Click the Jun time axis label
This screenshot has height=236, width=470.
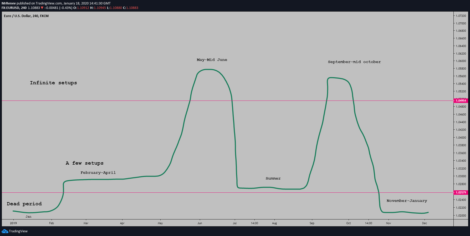[200, 223]
